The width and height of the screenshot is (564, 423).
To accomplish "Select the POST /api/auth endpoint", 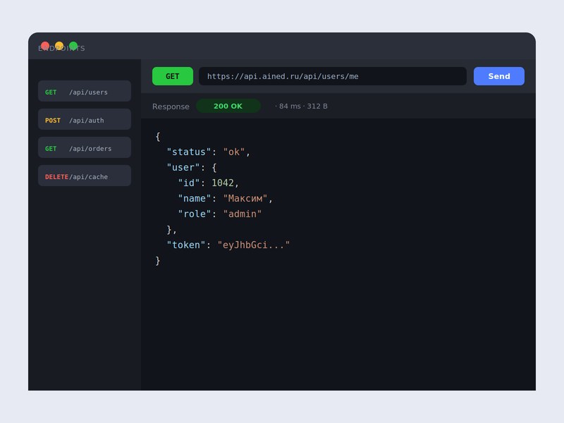I will (85, 119).
